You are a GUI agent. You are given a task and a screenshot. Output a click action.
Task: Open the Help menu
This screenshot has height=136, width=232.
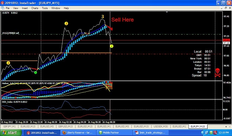point(66,8)
